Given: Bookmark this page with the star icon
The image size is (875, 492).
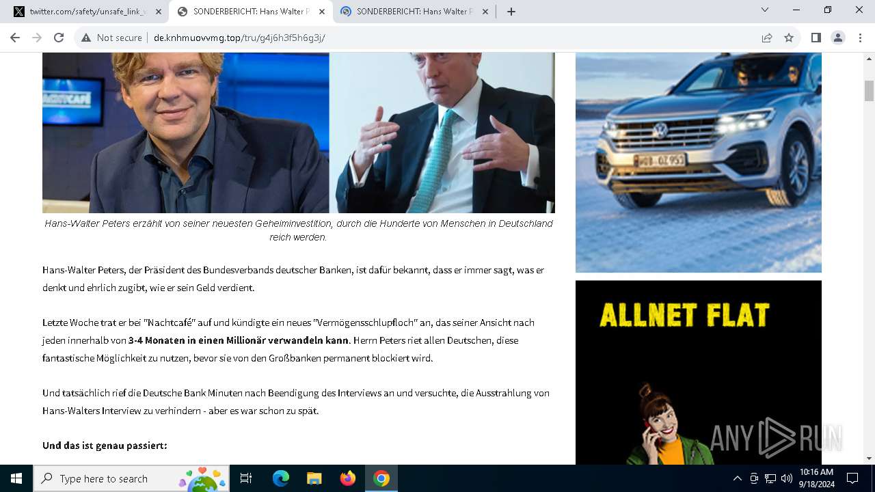Looking at the screenshot, I should (x=789, y=38).
